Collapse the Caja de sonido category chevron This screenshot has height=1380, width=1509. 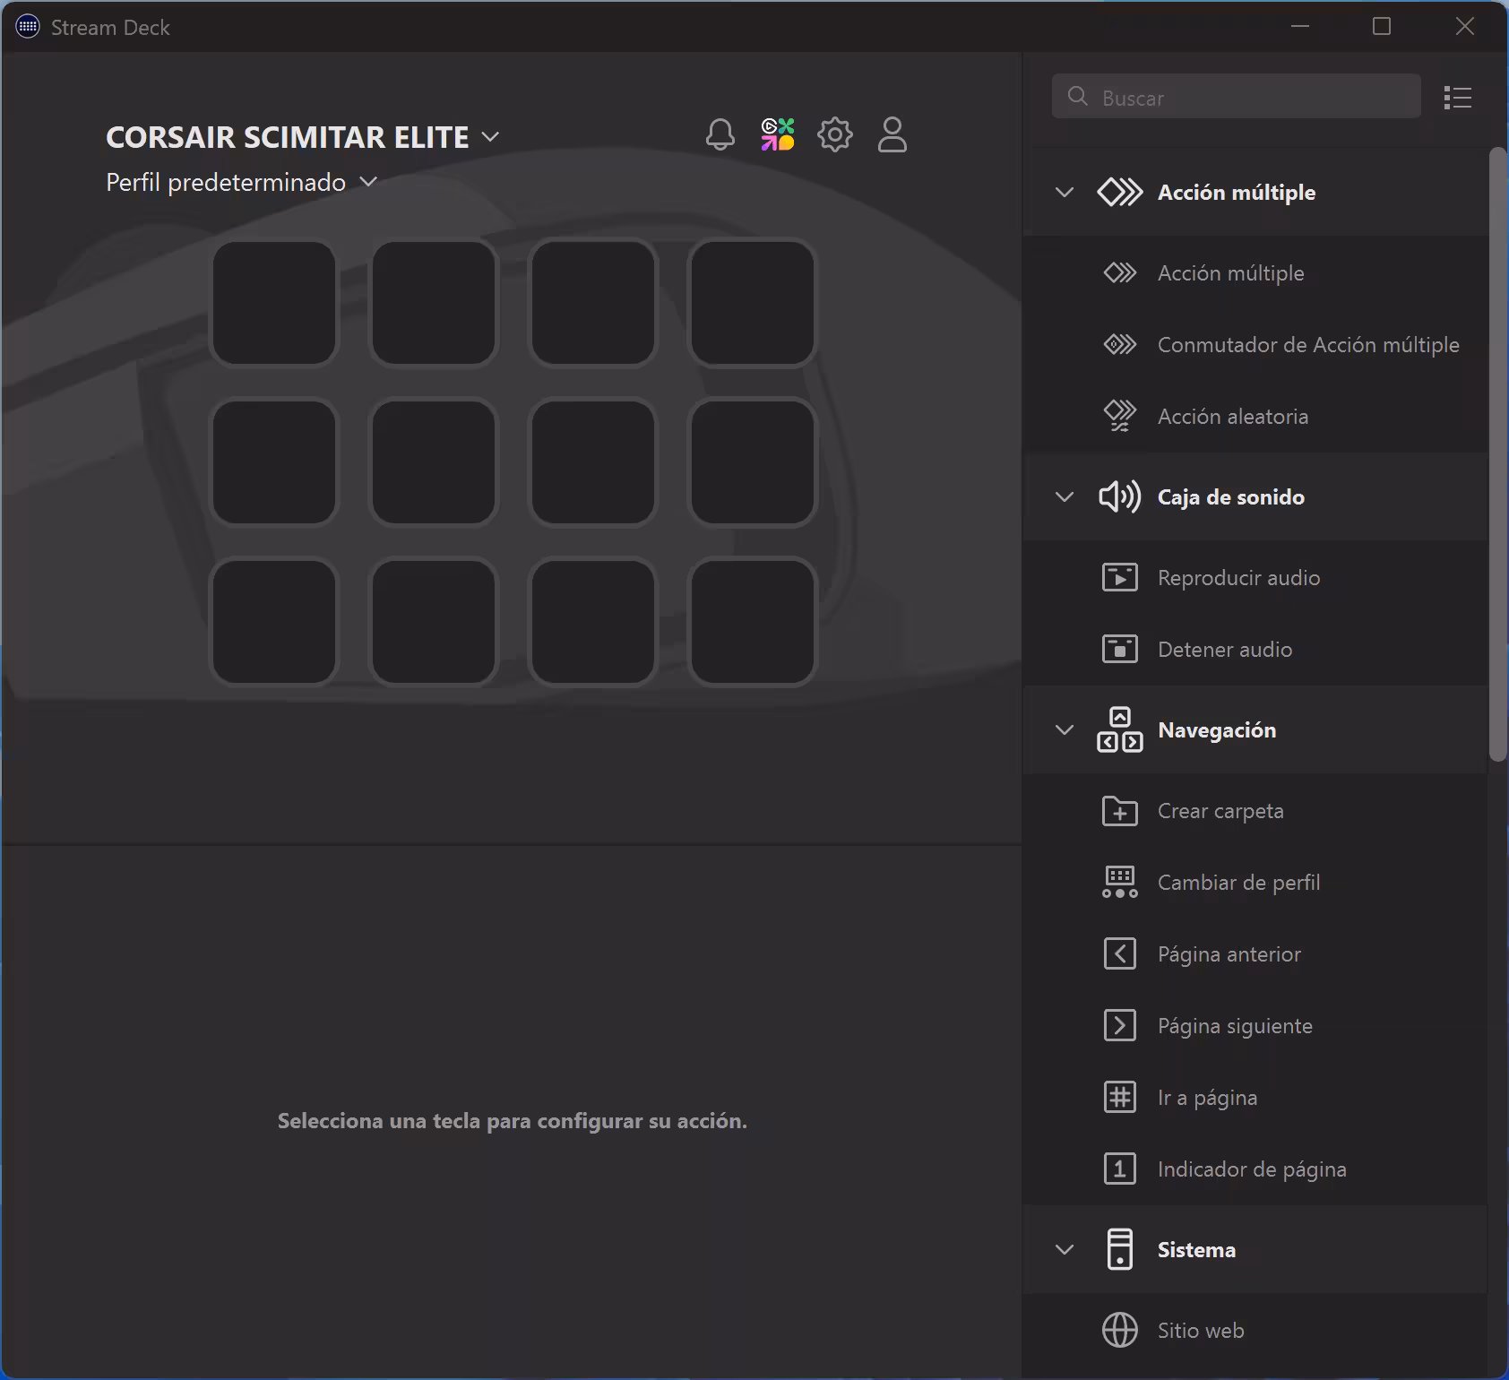(x=1065, y=496)
